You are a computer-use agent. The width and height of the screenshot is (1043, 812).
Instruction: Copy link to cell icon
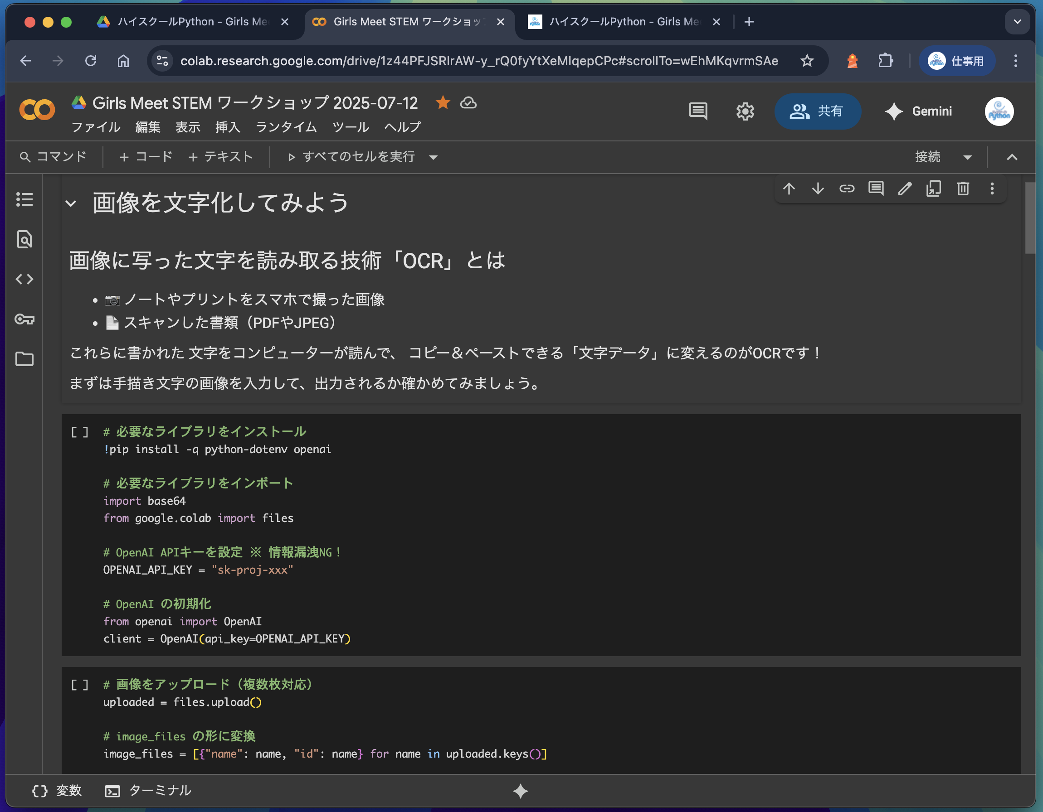tap(847, 189)
